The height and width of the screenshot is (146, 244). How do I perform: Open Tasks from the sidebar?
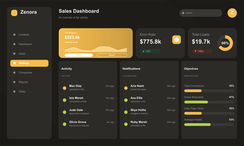[x=29, y=92]
